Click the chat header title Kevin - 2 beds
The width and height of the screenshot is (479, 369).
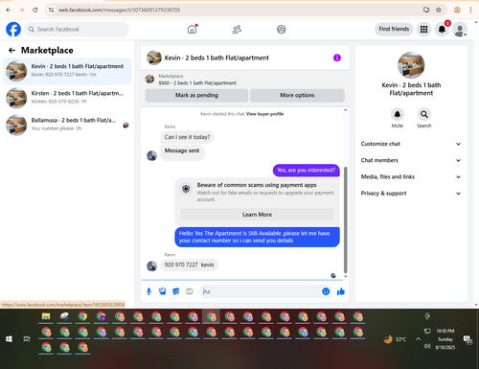pos(217,58)
